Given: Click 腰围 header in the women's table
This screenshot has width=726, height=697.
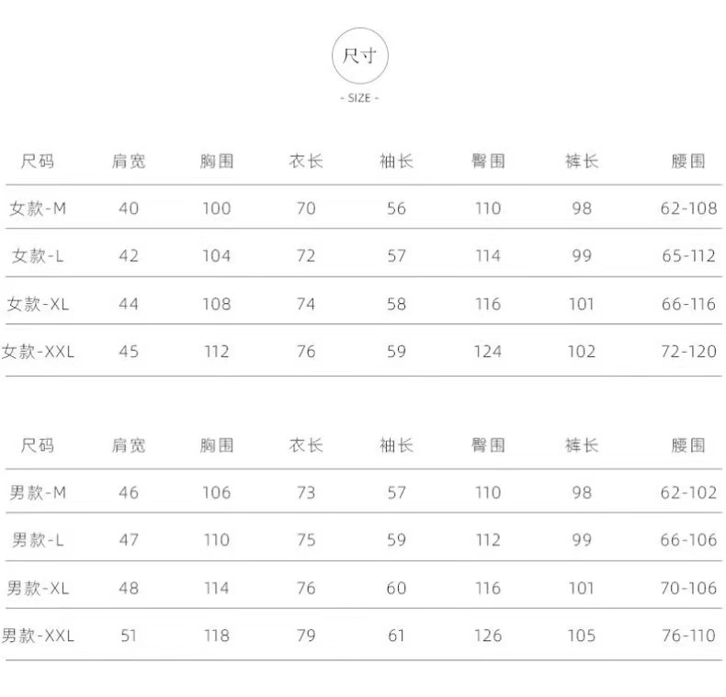Looking at the screenshot, I should tap(688, 162).
